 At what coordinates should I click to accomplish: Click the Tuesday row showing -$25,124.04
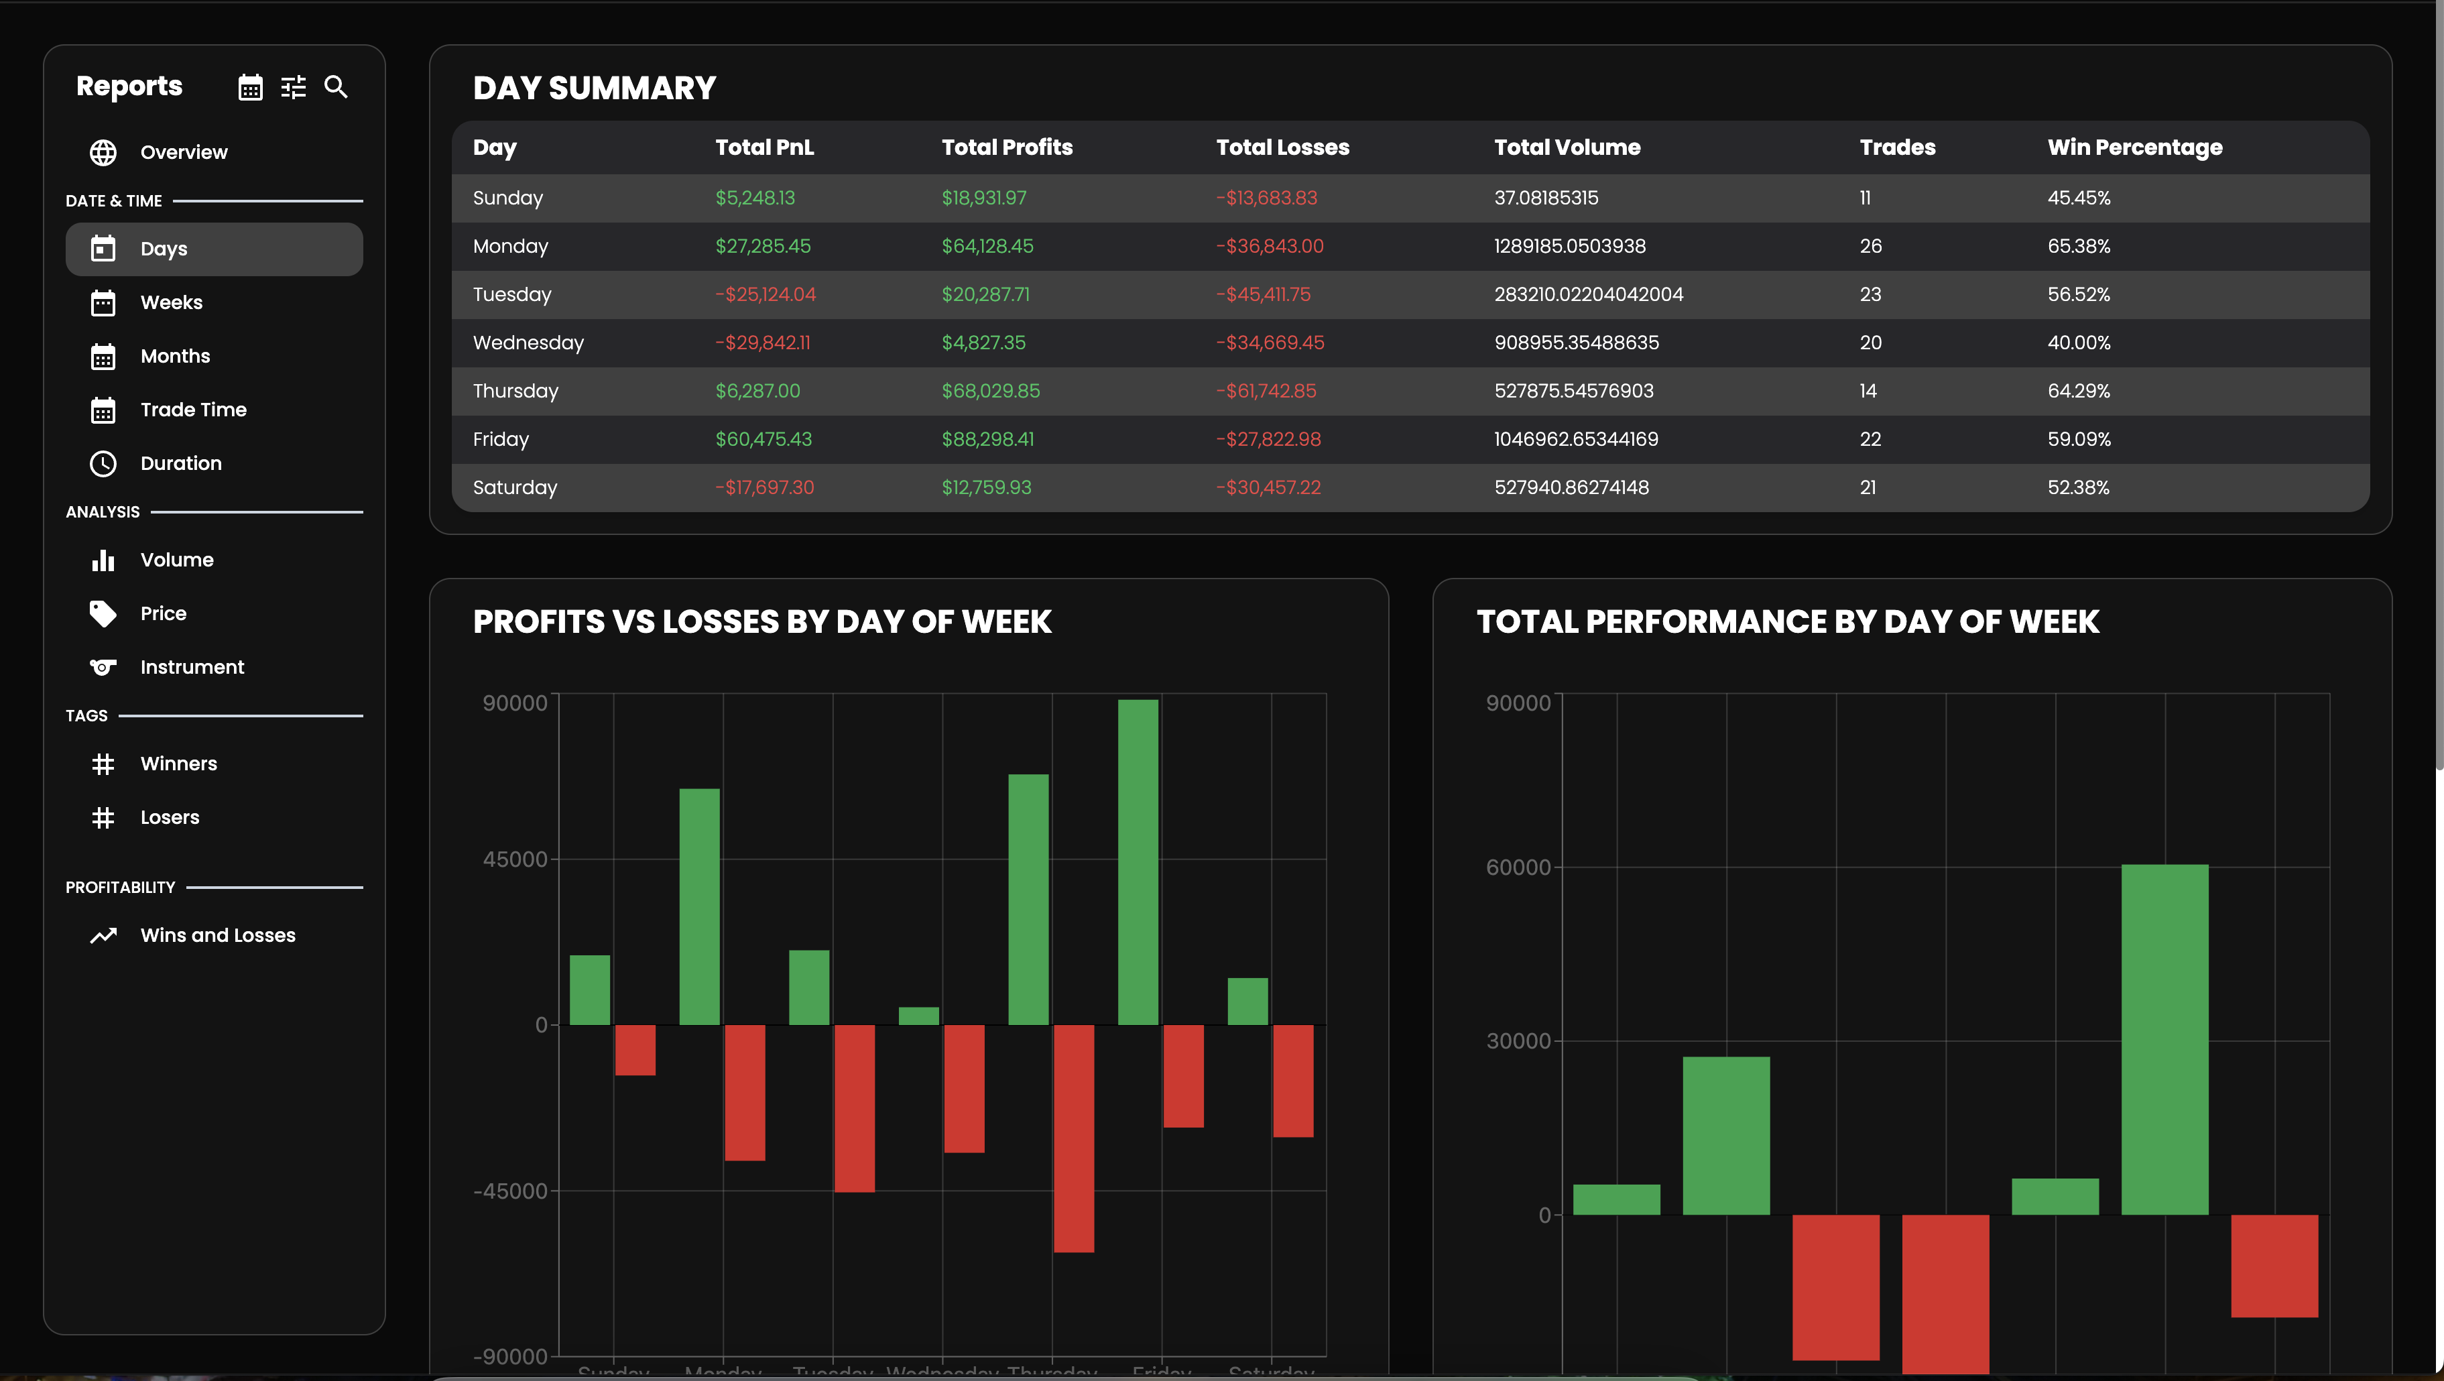(x=1138, y=294)
